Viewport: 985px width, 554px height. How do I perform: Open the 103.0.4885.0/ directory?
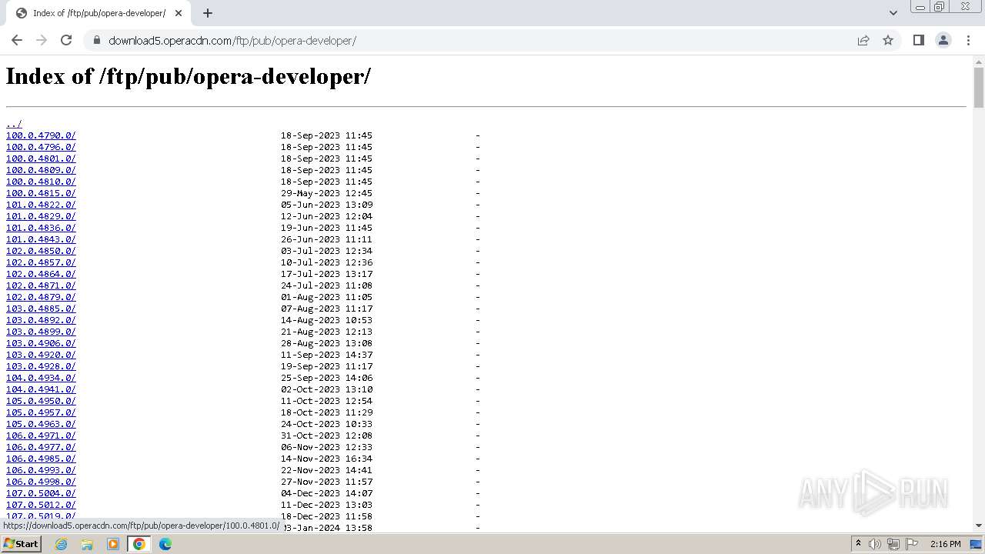(41, 309)
